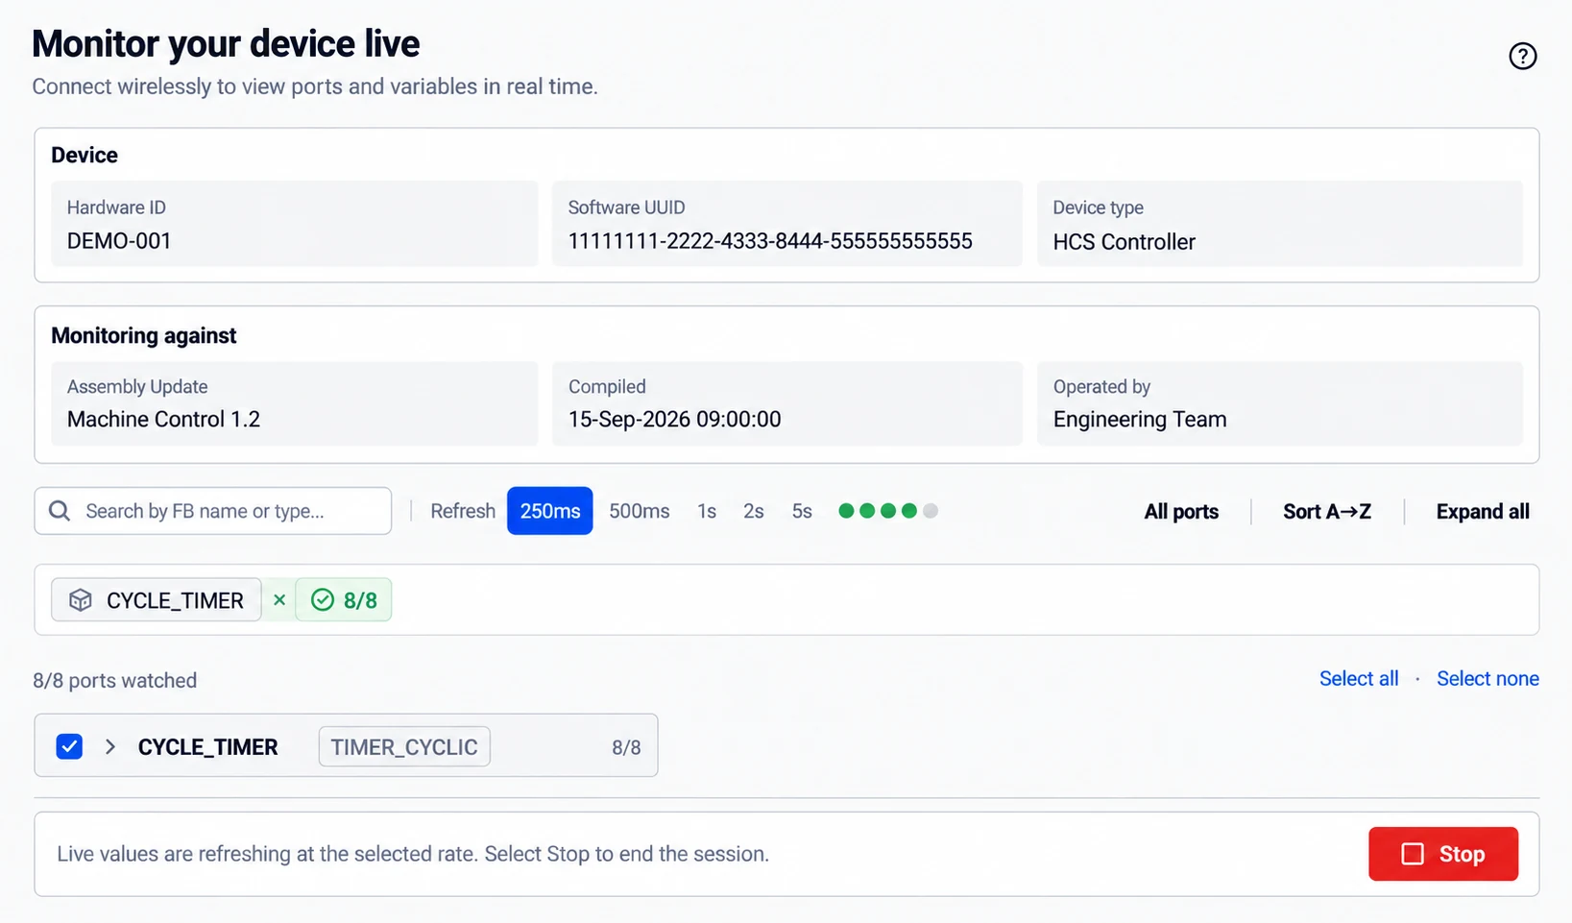The width and height of the screenshot is (1572, 923).
Task: Click the All ports filter
Action: [x=1181, y=512]
